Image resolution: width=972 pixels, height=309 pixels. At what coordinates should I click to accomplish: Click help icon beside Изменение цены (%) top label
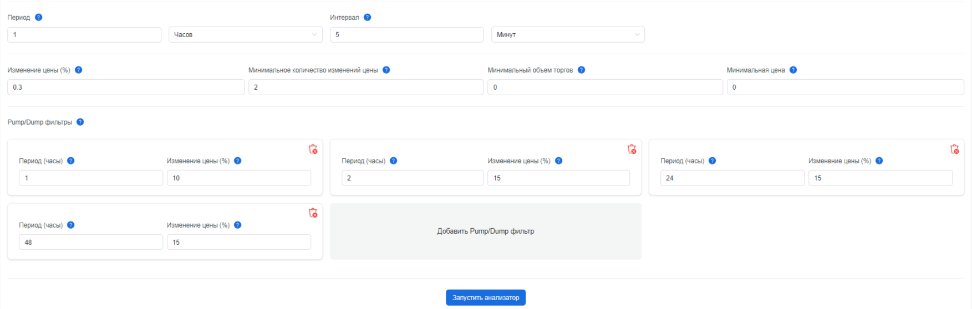pos(78,70)
